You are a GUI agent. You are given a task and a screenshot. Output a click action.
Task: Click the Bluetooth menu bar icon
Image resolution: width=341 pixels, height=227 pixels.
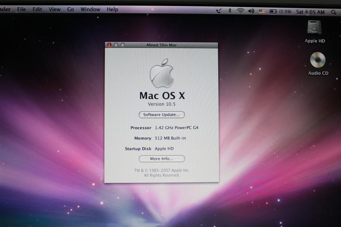click(230, 11)
